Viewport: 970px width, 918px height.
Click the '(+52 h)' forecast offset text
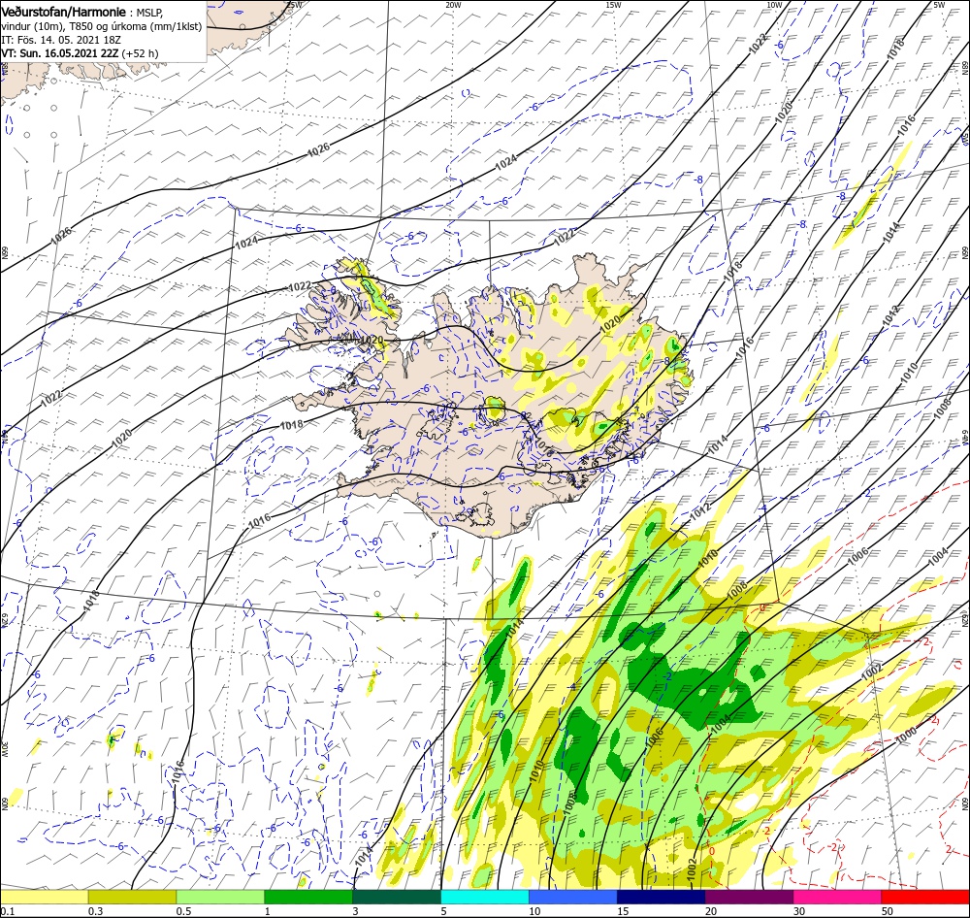point(140,53)
